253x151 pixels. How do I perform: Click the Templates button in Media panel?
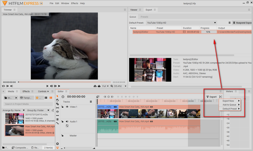click(x=27, y=98)
